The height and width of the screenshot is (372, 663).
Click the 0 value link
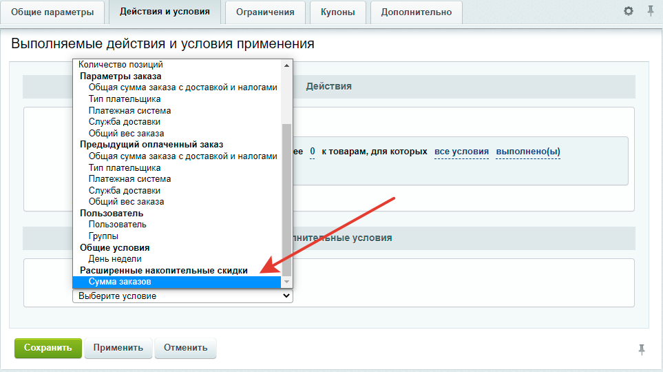click(x=313, y=152)
